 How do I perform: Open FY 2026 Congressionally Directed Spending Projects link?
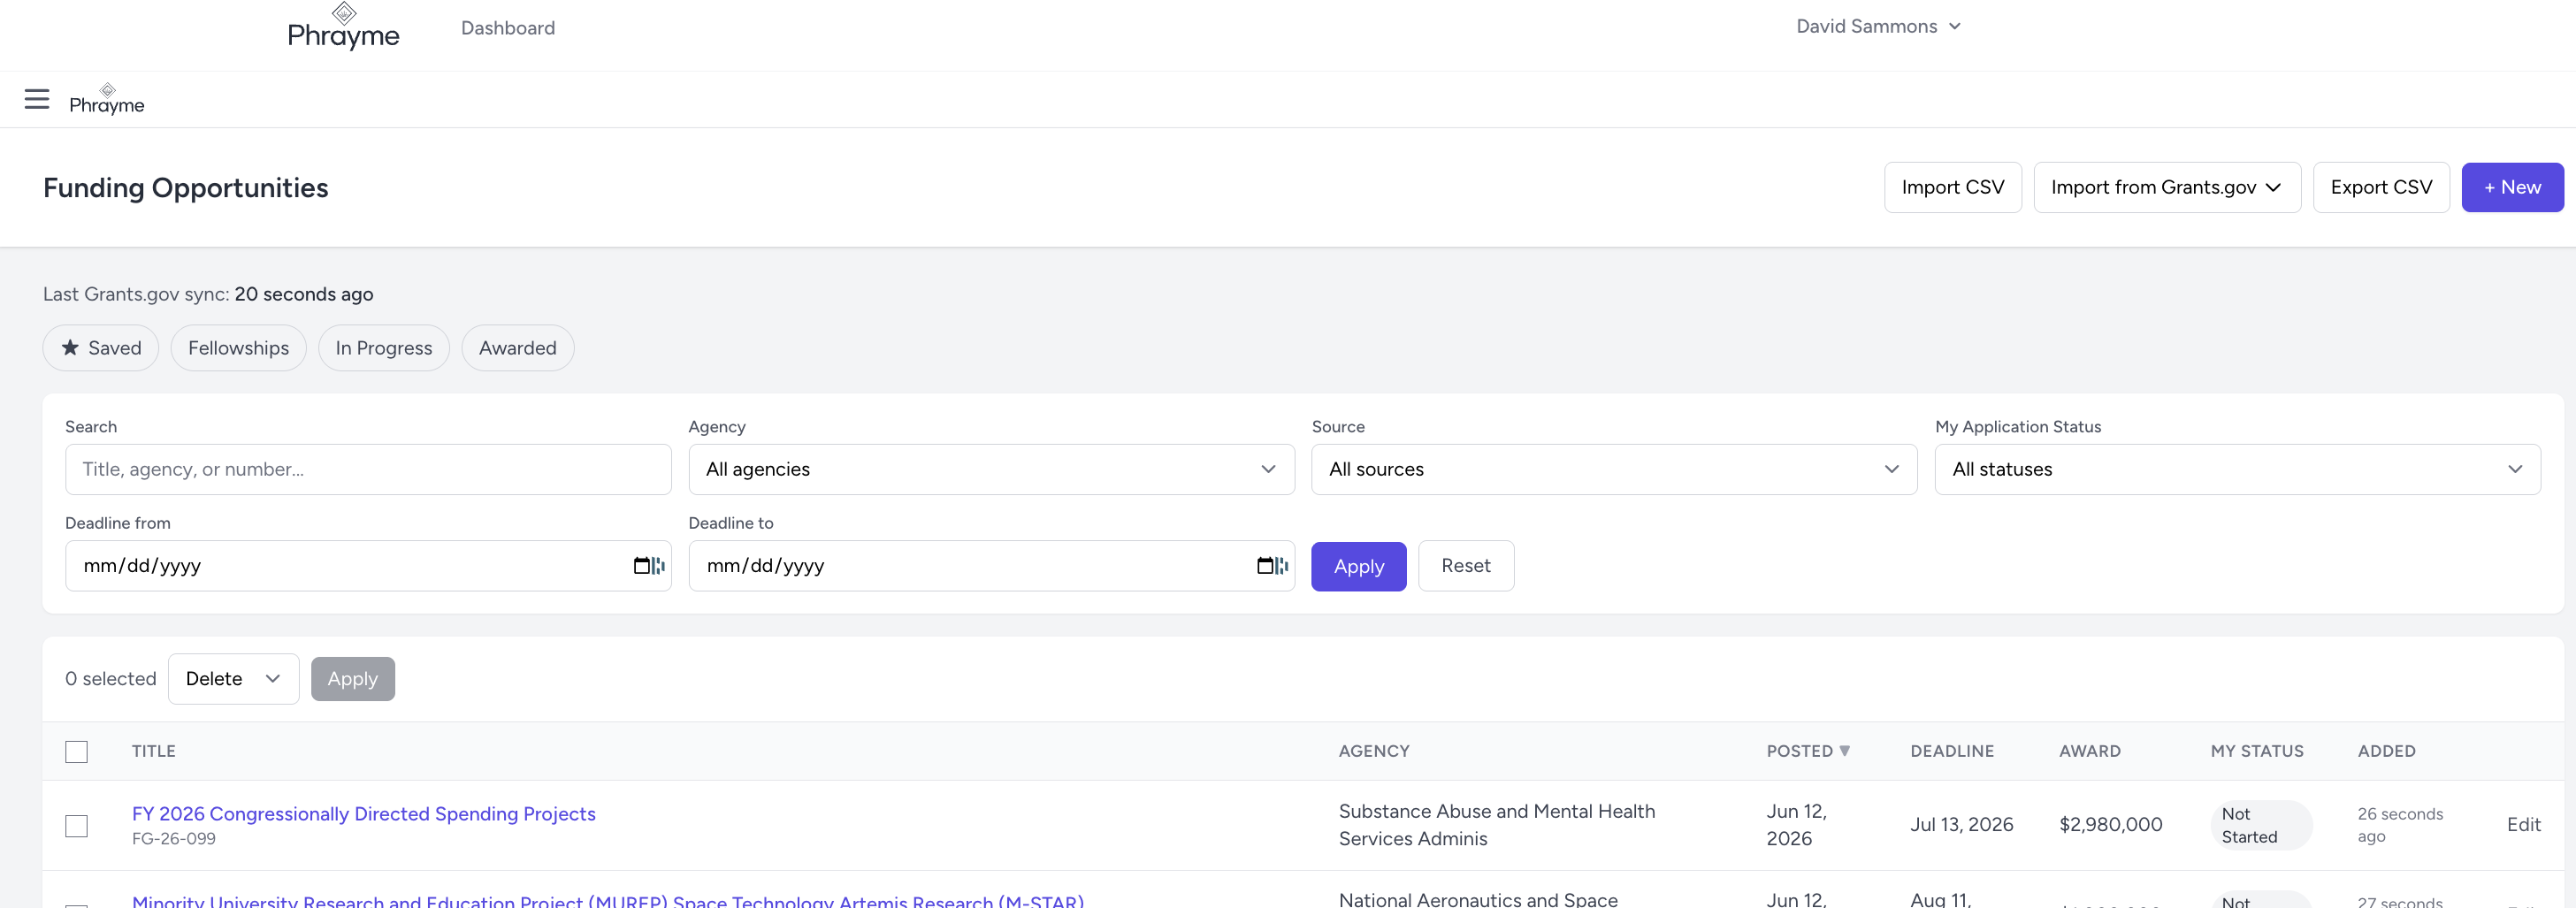(x=364, y=814)
